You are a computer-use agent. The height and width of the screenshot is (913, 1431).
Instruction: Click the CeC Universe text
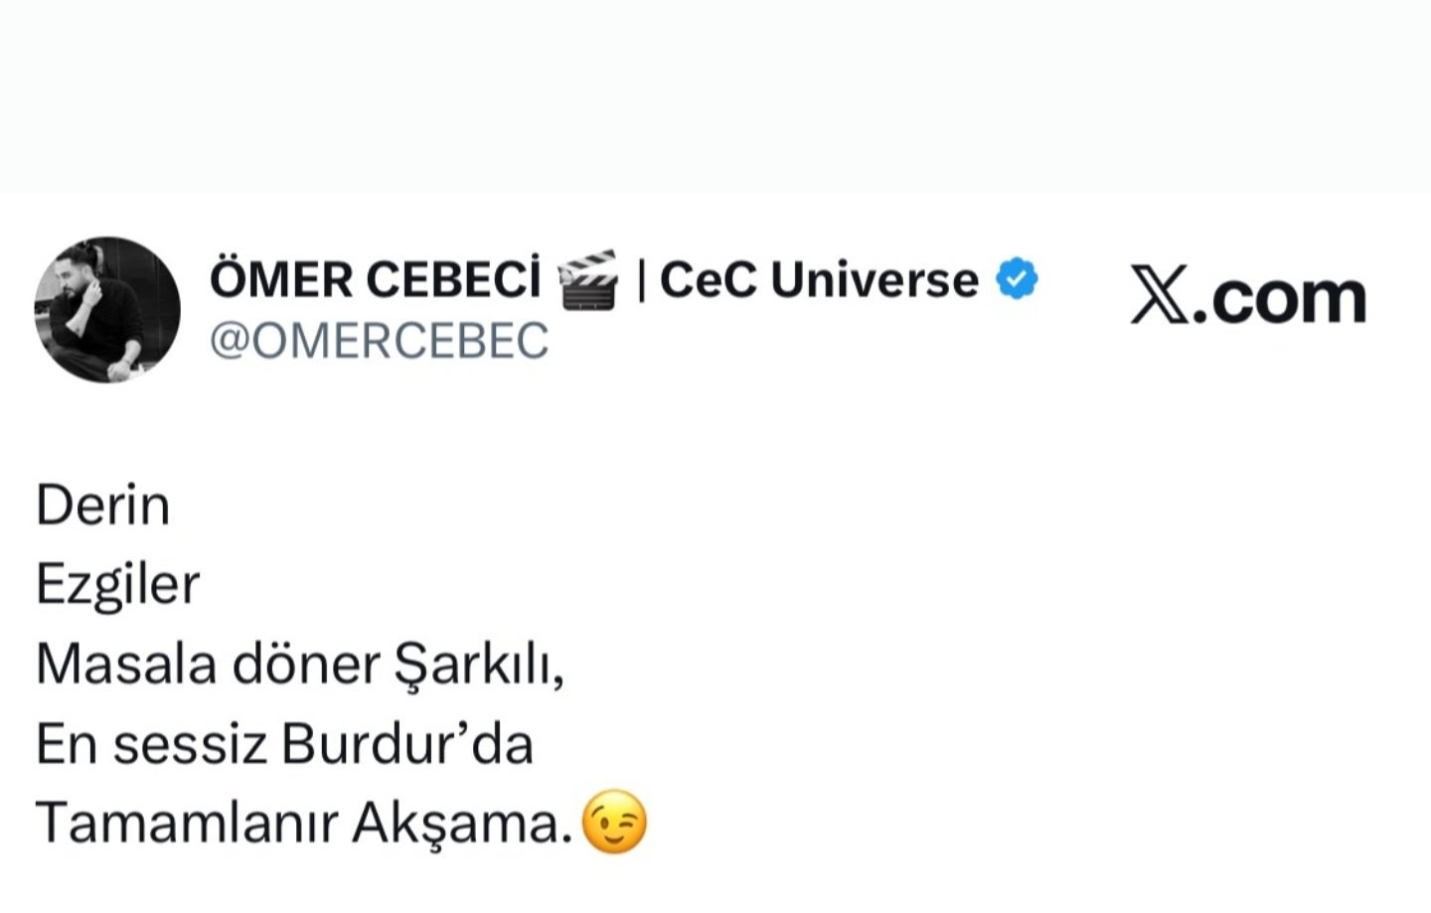pos(819,280)
